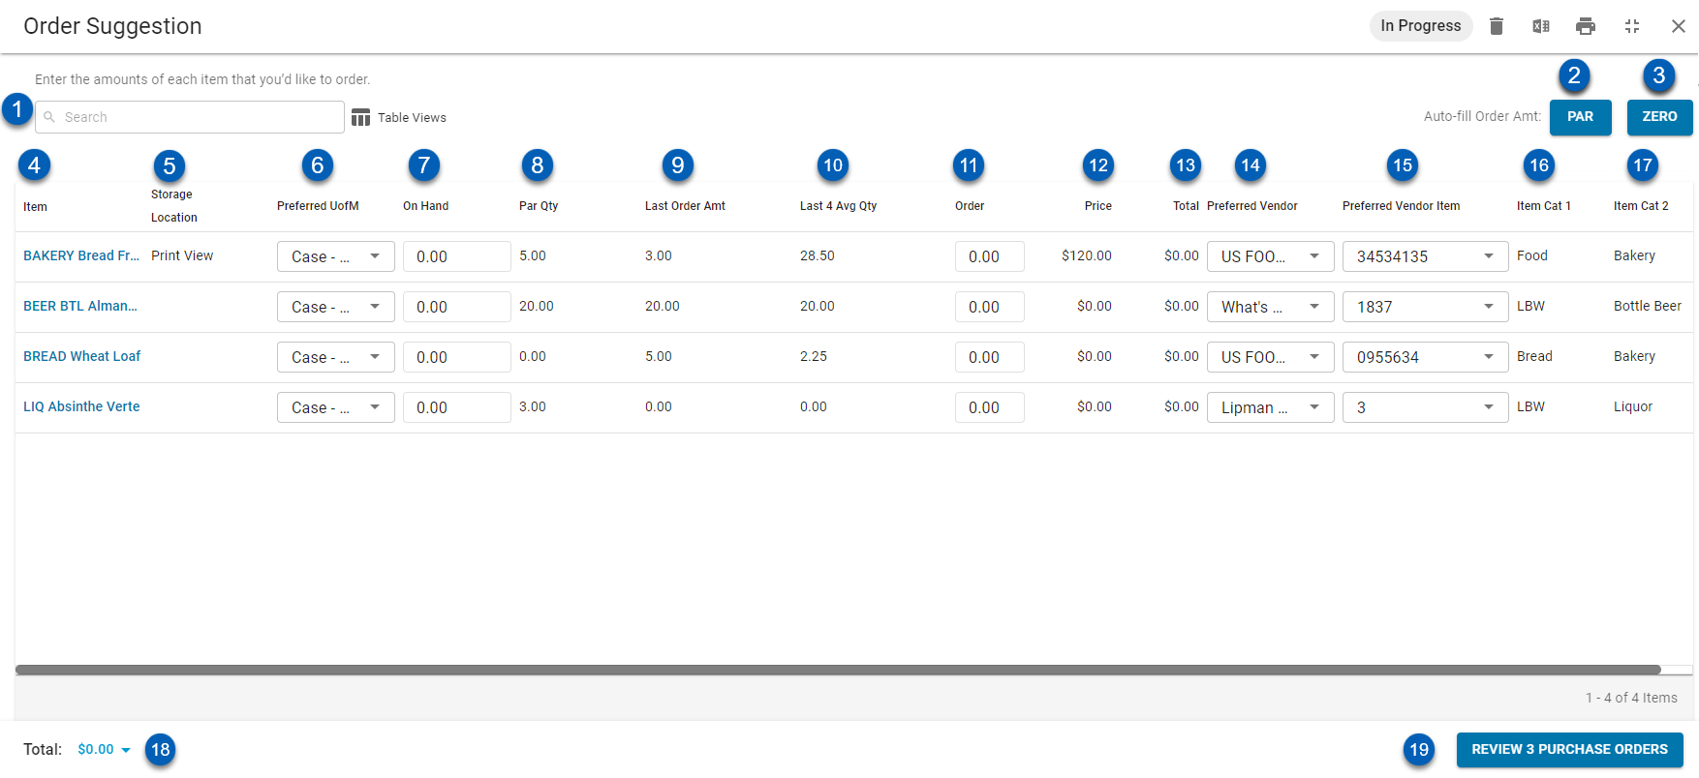Sort by Item Cat 1 column header

tap(1543, 206)
